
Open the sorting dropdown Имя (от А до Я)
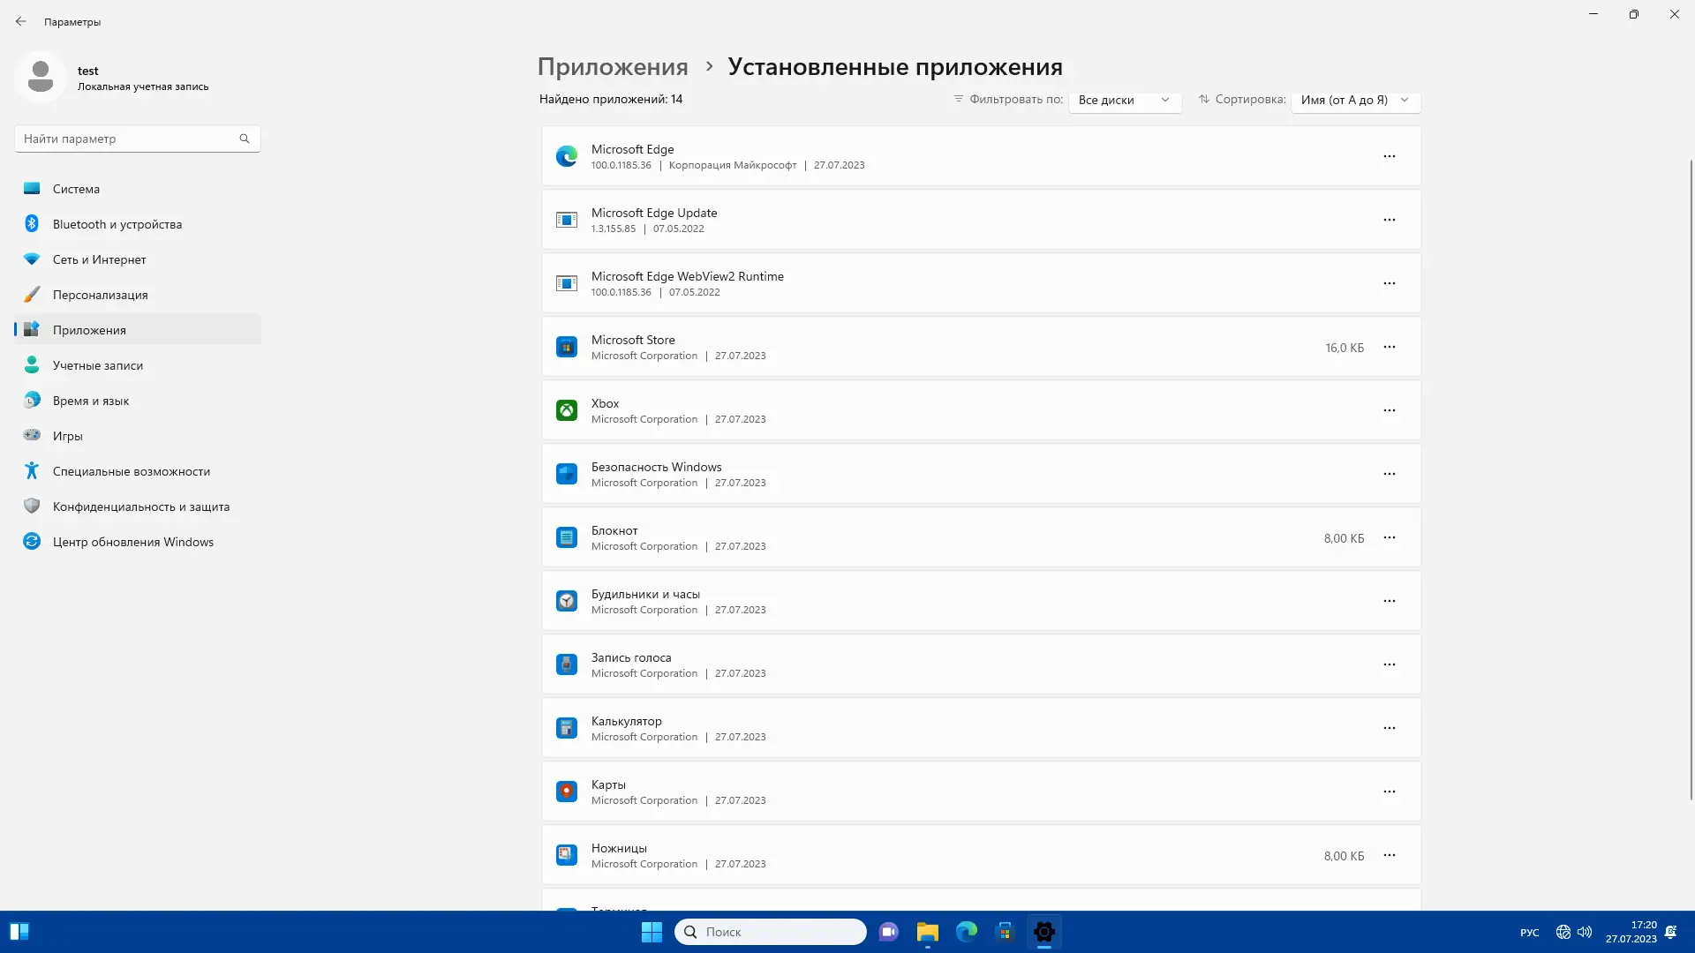point(1355,100)
